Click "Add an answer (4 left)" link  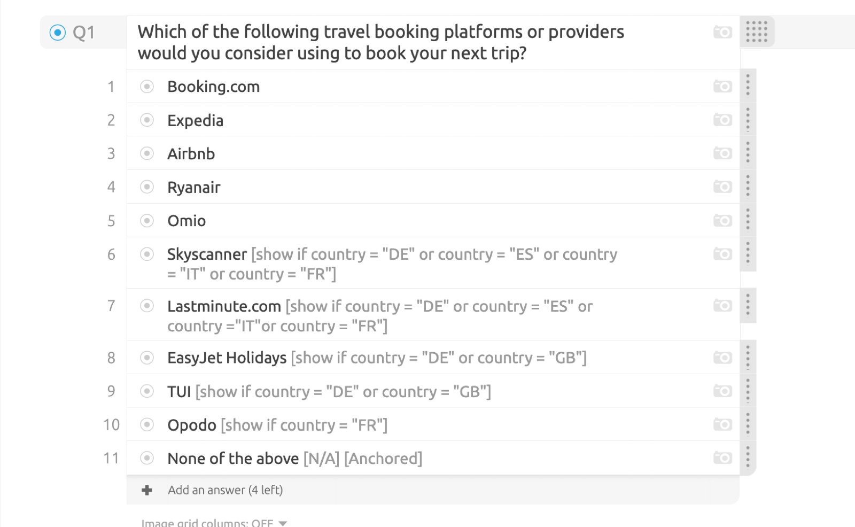tap(225, 490)
